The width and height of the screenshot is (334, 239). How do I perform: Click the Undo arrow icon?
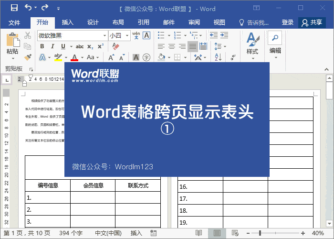coord(28,8)
